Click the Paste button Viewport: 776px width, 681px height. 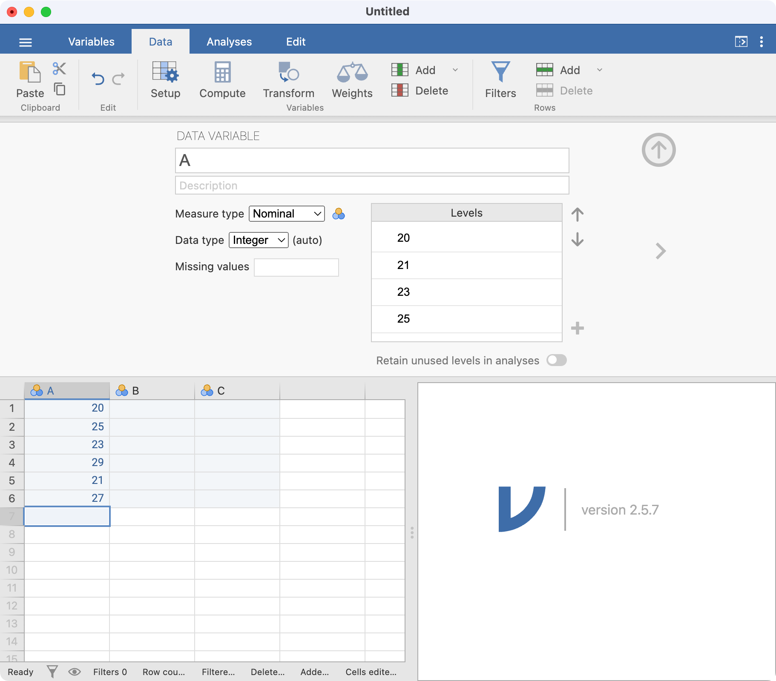point(30,80)
